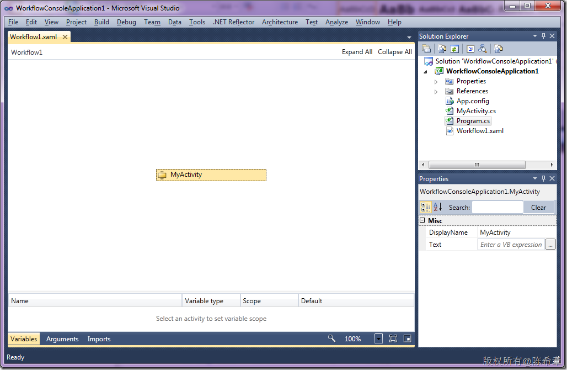Expand the Properties tree node
This screenshot has height=370, width=567.
[436, 82]
